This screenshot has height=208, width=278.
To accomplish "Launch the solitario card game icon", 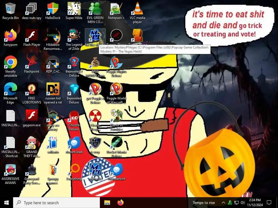I will pyautogui.click(x=53, y=145).
